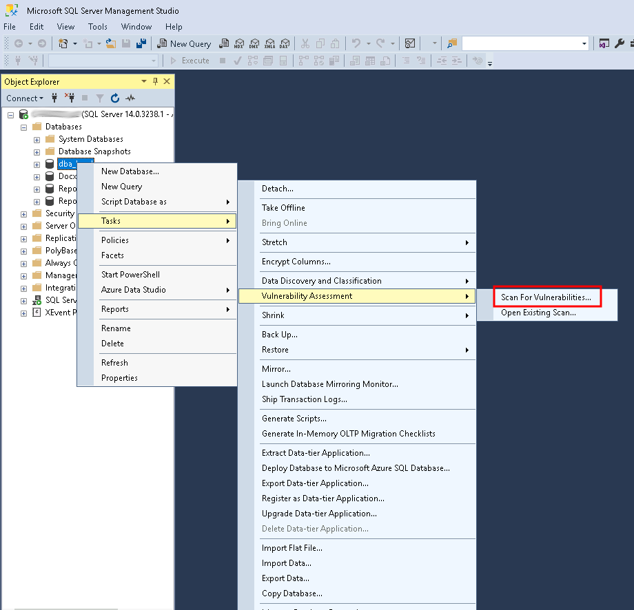Open the available databases combo box
634x610 pixels.
tap(153, 61)
